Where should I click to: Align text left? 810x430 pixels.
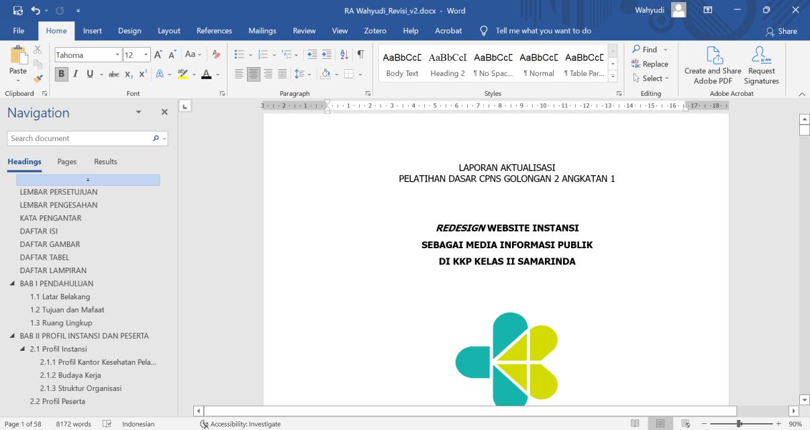[x=239, y=74]
